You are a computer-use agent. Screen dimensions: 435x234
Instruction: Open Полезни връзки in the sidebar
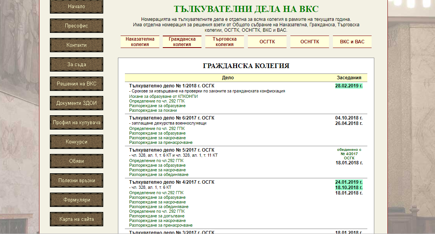[77, 180]
